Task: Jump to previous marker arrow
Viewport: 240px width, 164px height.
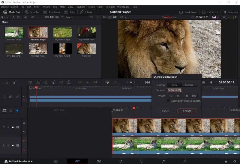Action: (x=127, y=82)
